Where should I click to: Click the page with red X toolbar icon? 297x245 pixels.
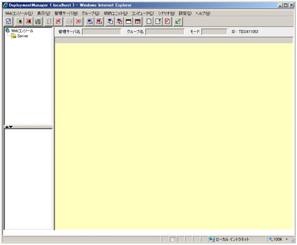[167, 21]
